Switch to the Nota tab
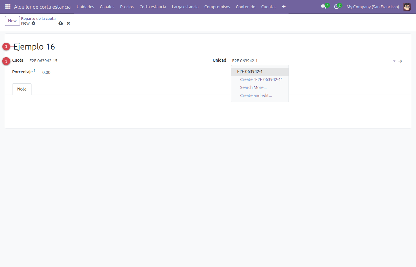Image resolution: width=416 pixels, height=267 pixels. (22, 89)
